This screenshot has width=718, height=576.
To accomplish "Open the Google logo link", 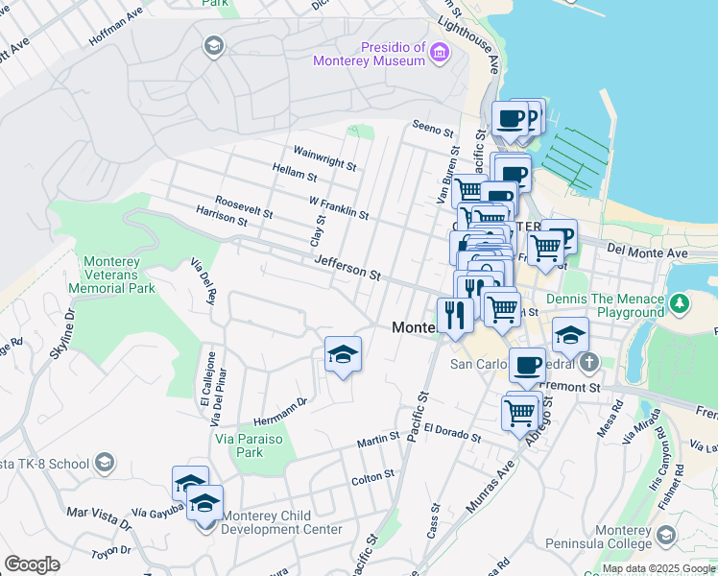I will (x=32, y=564).
